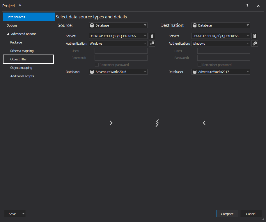This screenshot has height=222, width=266.
Task: Open the help question mark
Action: (x=247, y=6)
